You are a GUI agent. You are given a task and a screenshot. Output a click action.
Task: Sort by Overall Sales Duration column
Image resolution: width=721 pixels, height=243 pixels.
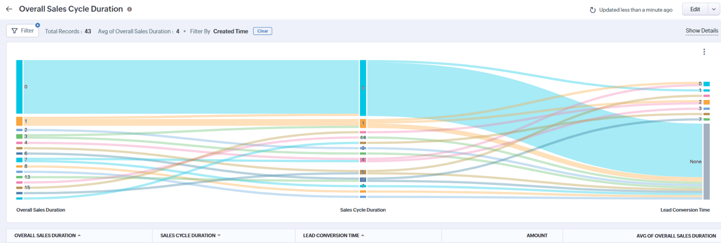pos(45,235)
